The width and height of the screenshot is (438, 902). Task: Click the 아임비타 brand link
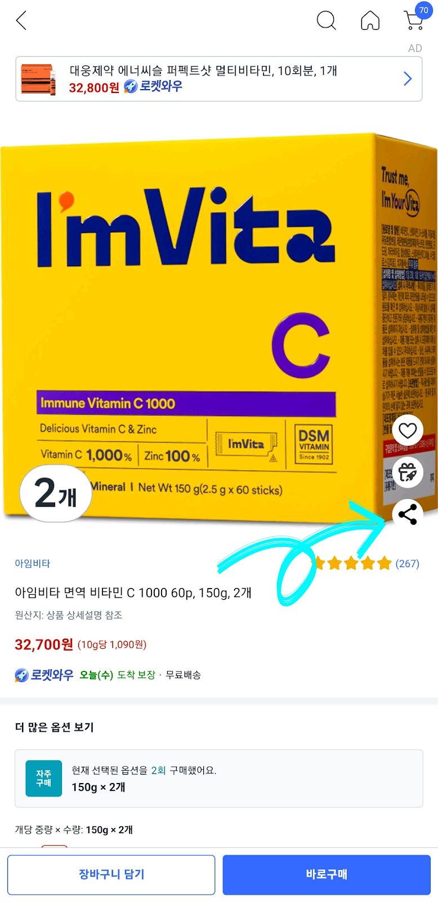pyautogui.click(x=33, y=563)
